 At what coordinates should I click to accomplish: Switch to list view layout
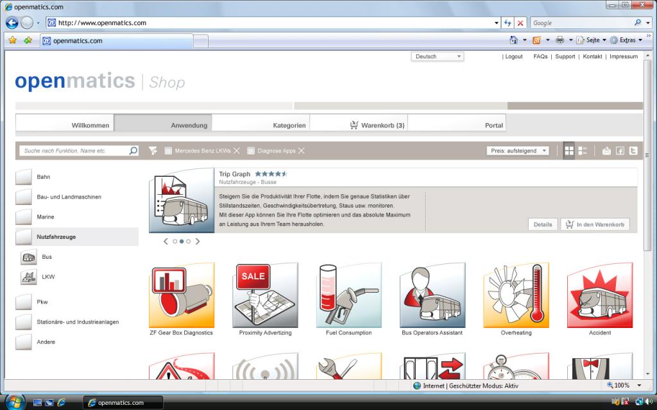click(583, 151)
